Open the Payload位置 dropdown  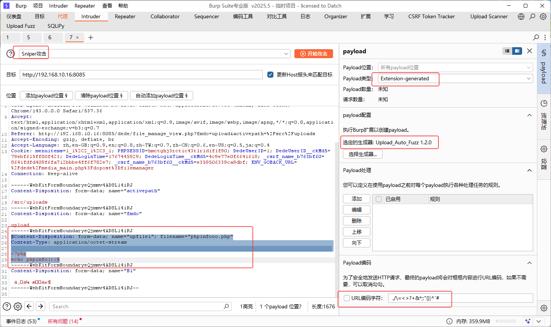(455, 67)
